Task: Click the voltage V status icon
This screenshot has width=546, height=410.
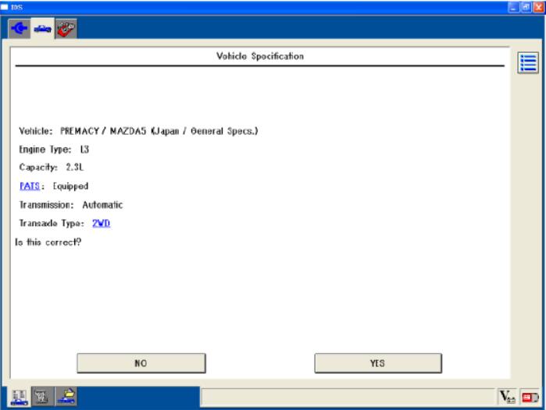Action: tap(508, 397)
